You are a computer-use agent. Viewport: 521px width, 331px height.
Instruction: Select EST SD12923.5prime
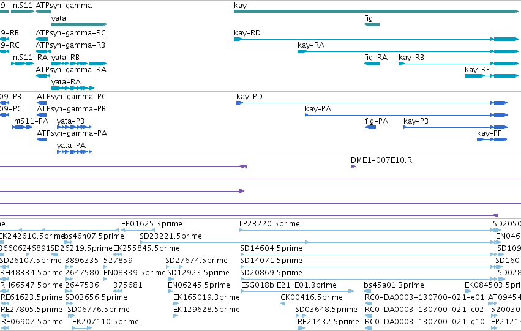pos(170,279)
